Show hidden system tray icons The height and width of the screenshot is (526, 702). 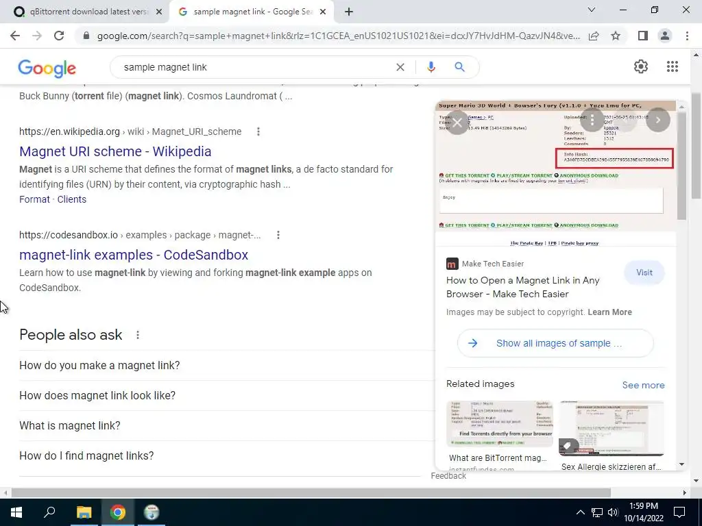pos(580,512)
